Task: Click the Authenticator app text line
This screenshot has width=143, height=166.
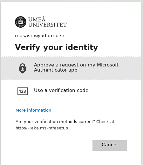Action: [56, 70]
